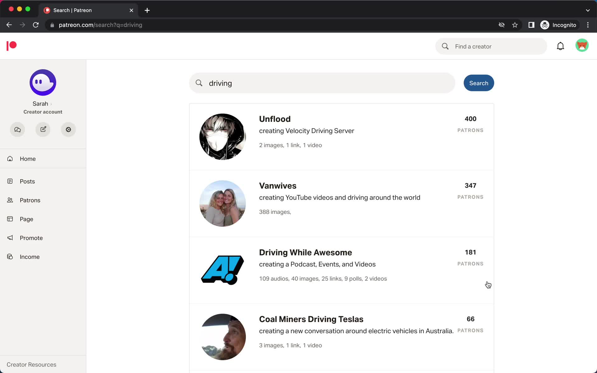
Task: Click the Income coins icon
Action: pos(10,257)
